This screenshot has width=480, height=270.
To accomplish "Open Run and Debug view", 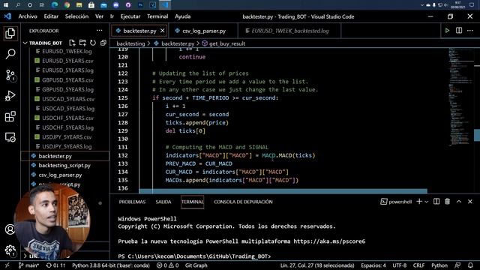I will 10,96.
